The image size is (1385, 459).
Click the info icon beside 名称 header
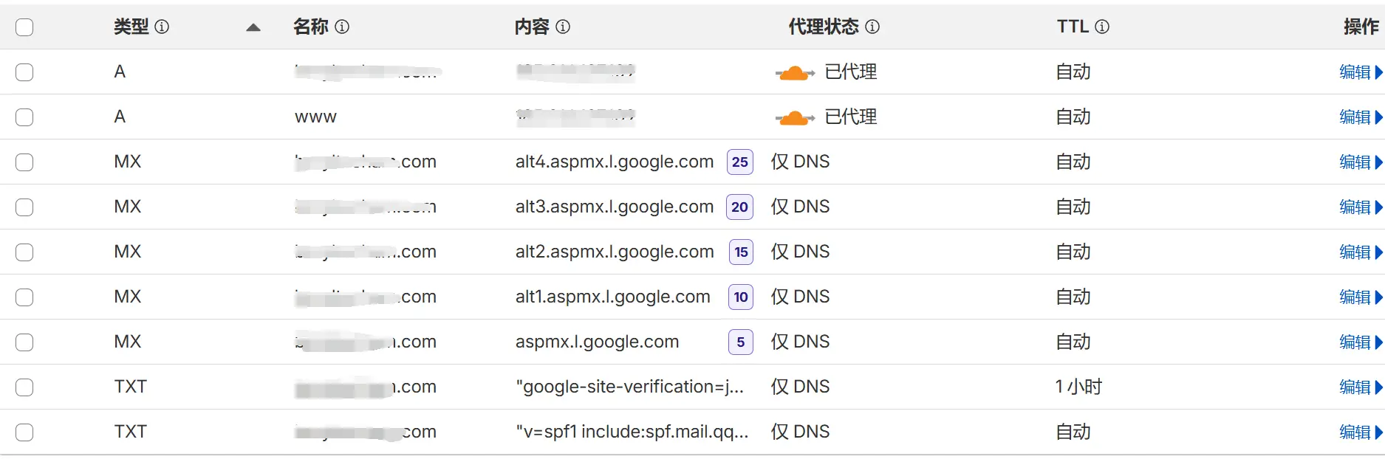click(x=341, y=26)
